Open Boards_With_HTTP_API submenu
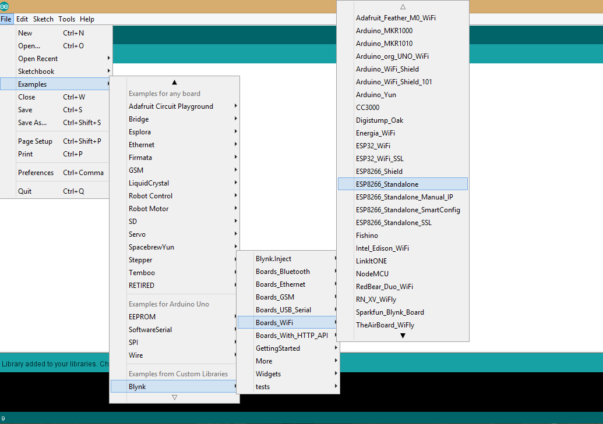The width and height of the screenshot is (603, 424). coord(288,335)
